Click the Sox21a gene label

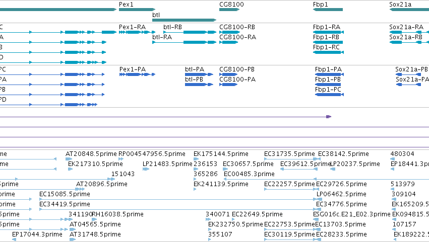point(400,5)
